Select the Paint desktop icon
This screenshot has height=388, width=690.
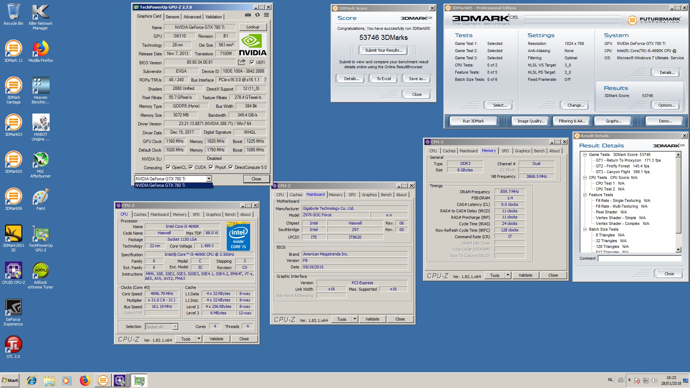41,199
